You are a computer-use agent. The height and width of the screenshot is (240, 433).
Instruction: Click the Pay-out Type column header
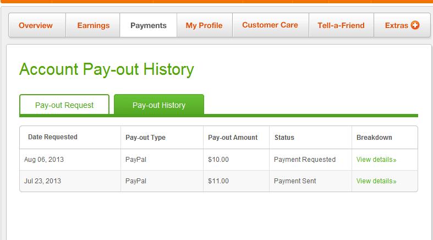[x=145, y=138]
